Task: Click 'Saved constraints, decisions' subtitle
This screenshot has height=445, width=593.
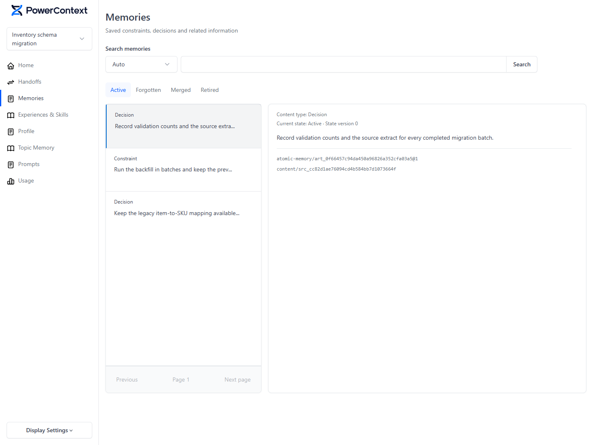Action: [x=172, y=30]
